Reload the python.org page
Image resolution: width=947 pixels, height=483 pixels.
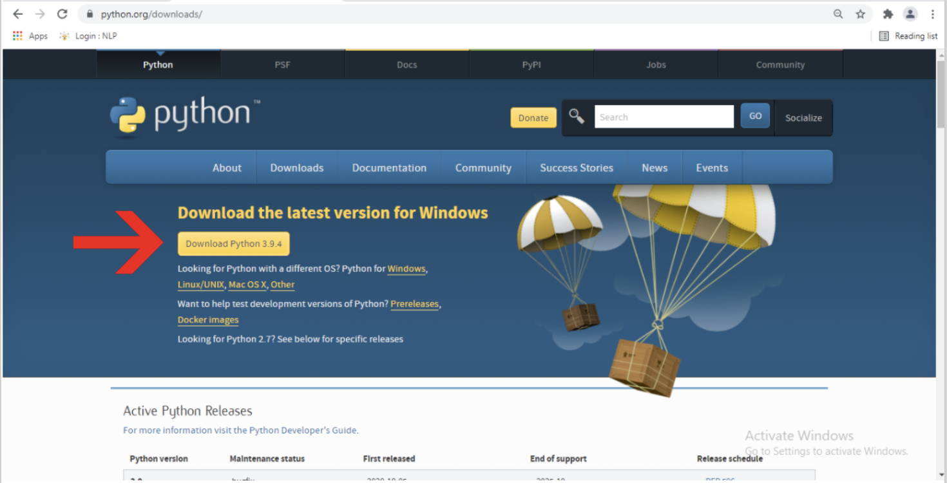coord(62,14)
